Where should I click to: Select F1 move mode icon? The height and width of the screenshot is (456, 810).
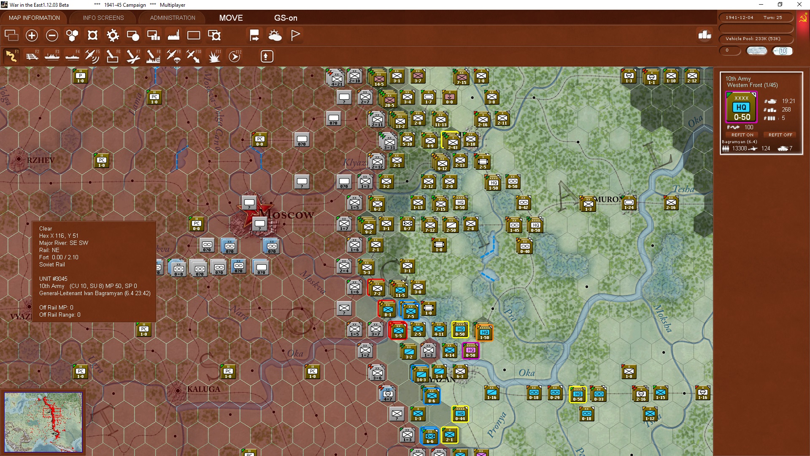(x=11, y=56)
